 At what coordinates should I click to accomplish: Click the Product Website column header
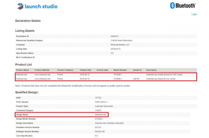pyautogui.click(x=42, y=70)
